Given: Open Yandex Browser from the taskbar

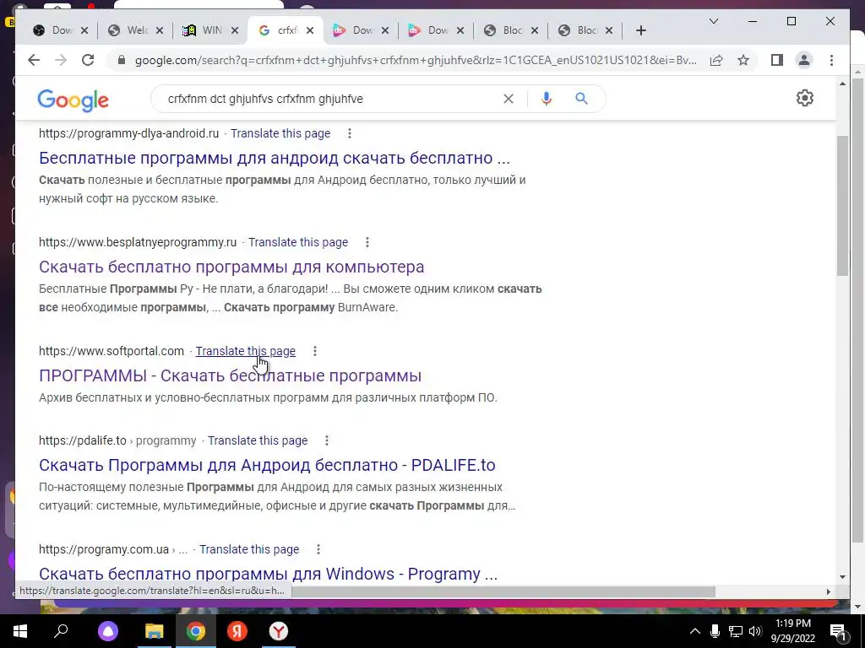Looking at the screenshot, I should click(279, 631).
